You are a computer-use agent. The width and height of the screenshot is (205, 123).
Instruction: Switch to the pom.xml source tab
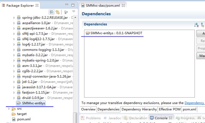point(189,109)
